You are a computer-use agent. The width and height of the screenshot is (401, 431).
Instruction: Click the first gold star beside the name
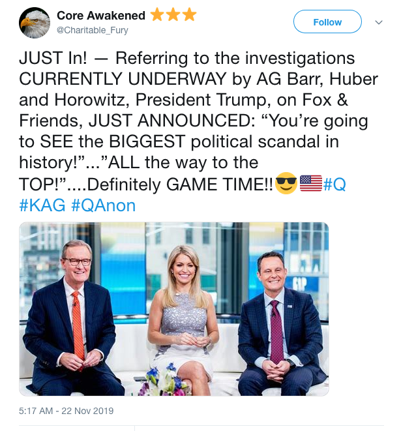tap(156, 15)
